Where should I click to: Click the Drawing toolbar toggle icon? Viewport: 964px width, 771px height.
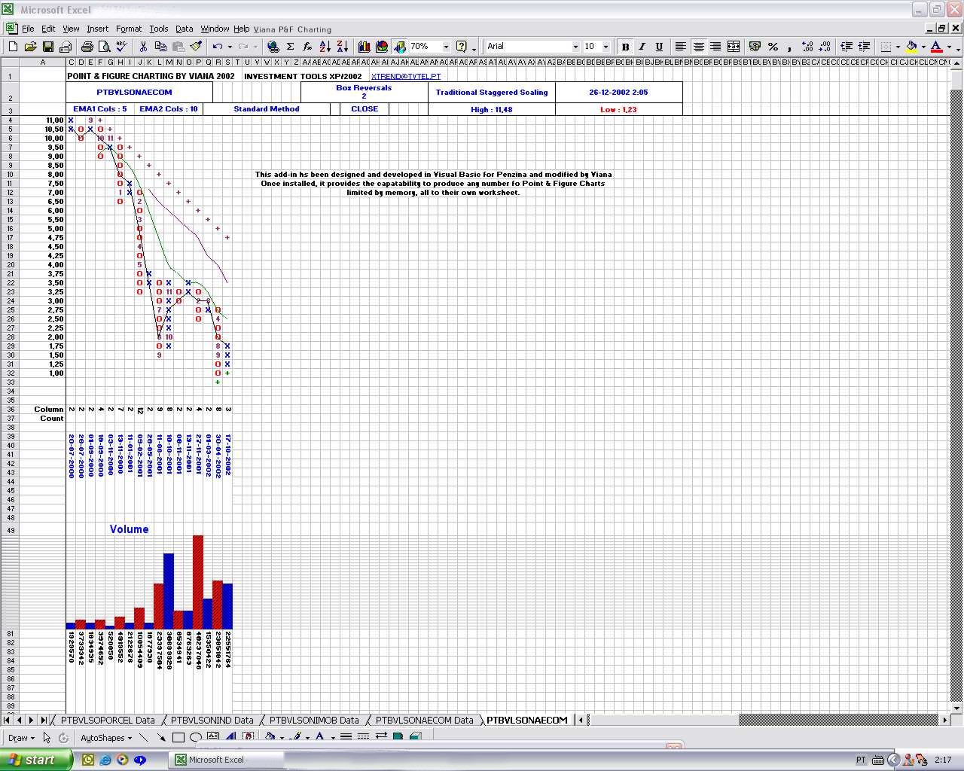click(x=399, y=47)
